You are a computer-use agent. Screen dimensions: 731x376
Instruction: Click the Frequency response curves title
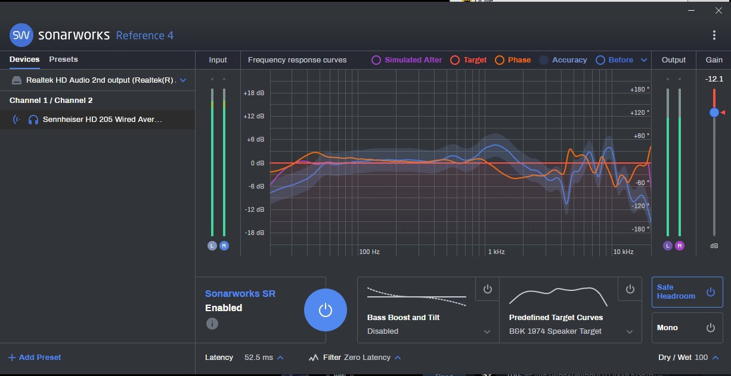tap(298, 60)
